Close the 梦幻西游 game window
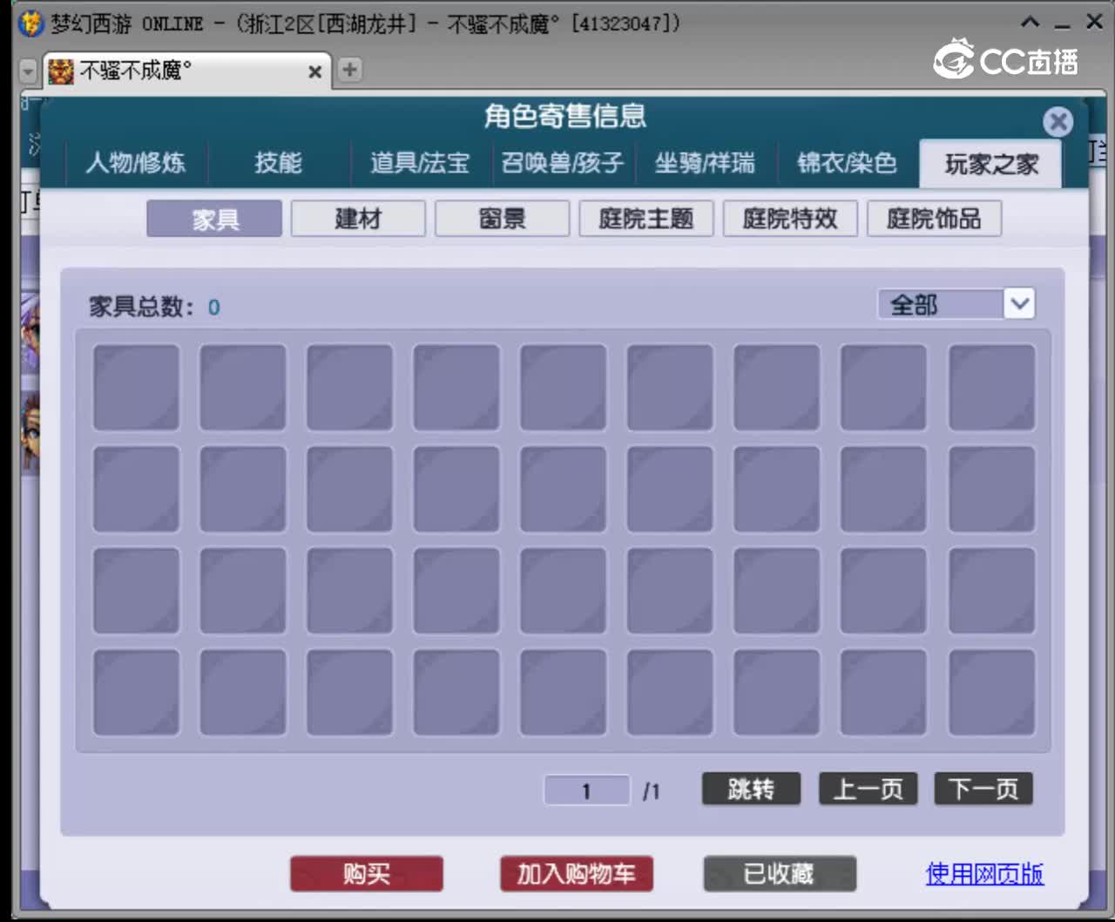The width and height of the screenshot is (1115, 922). point(1095,22)
